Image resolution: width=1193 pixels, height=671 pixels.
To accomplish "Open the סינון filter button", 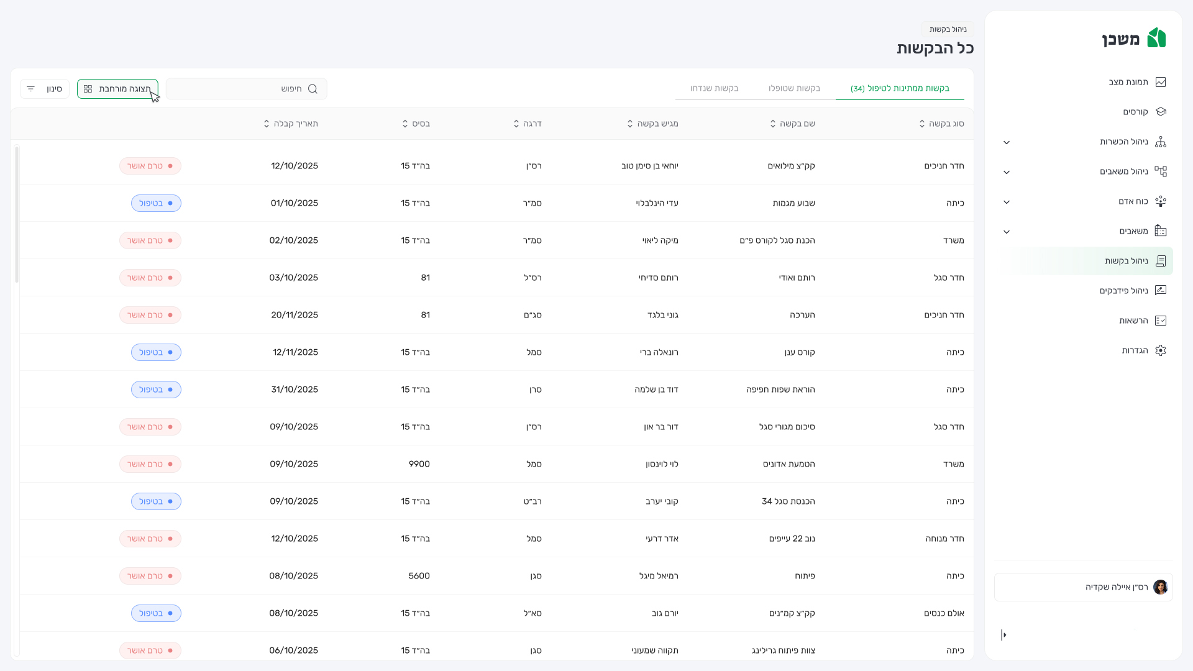I will coord(45,89).
